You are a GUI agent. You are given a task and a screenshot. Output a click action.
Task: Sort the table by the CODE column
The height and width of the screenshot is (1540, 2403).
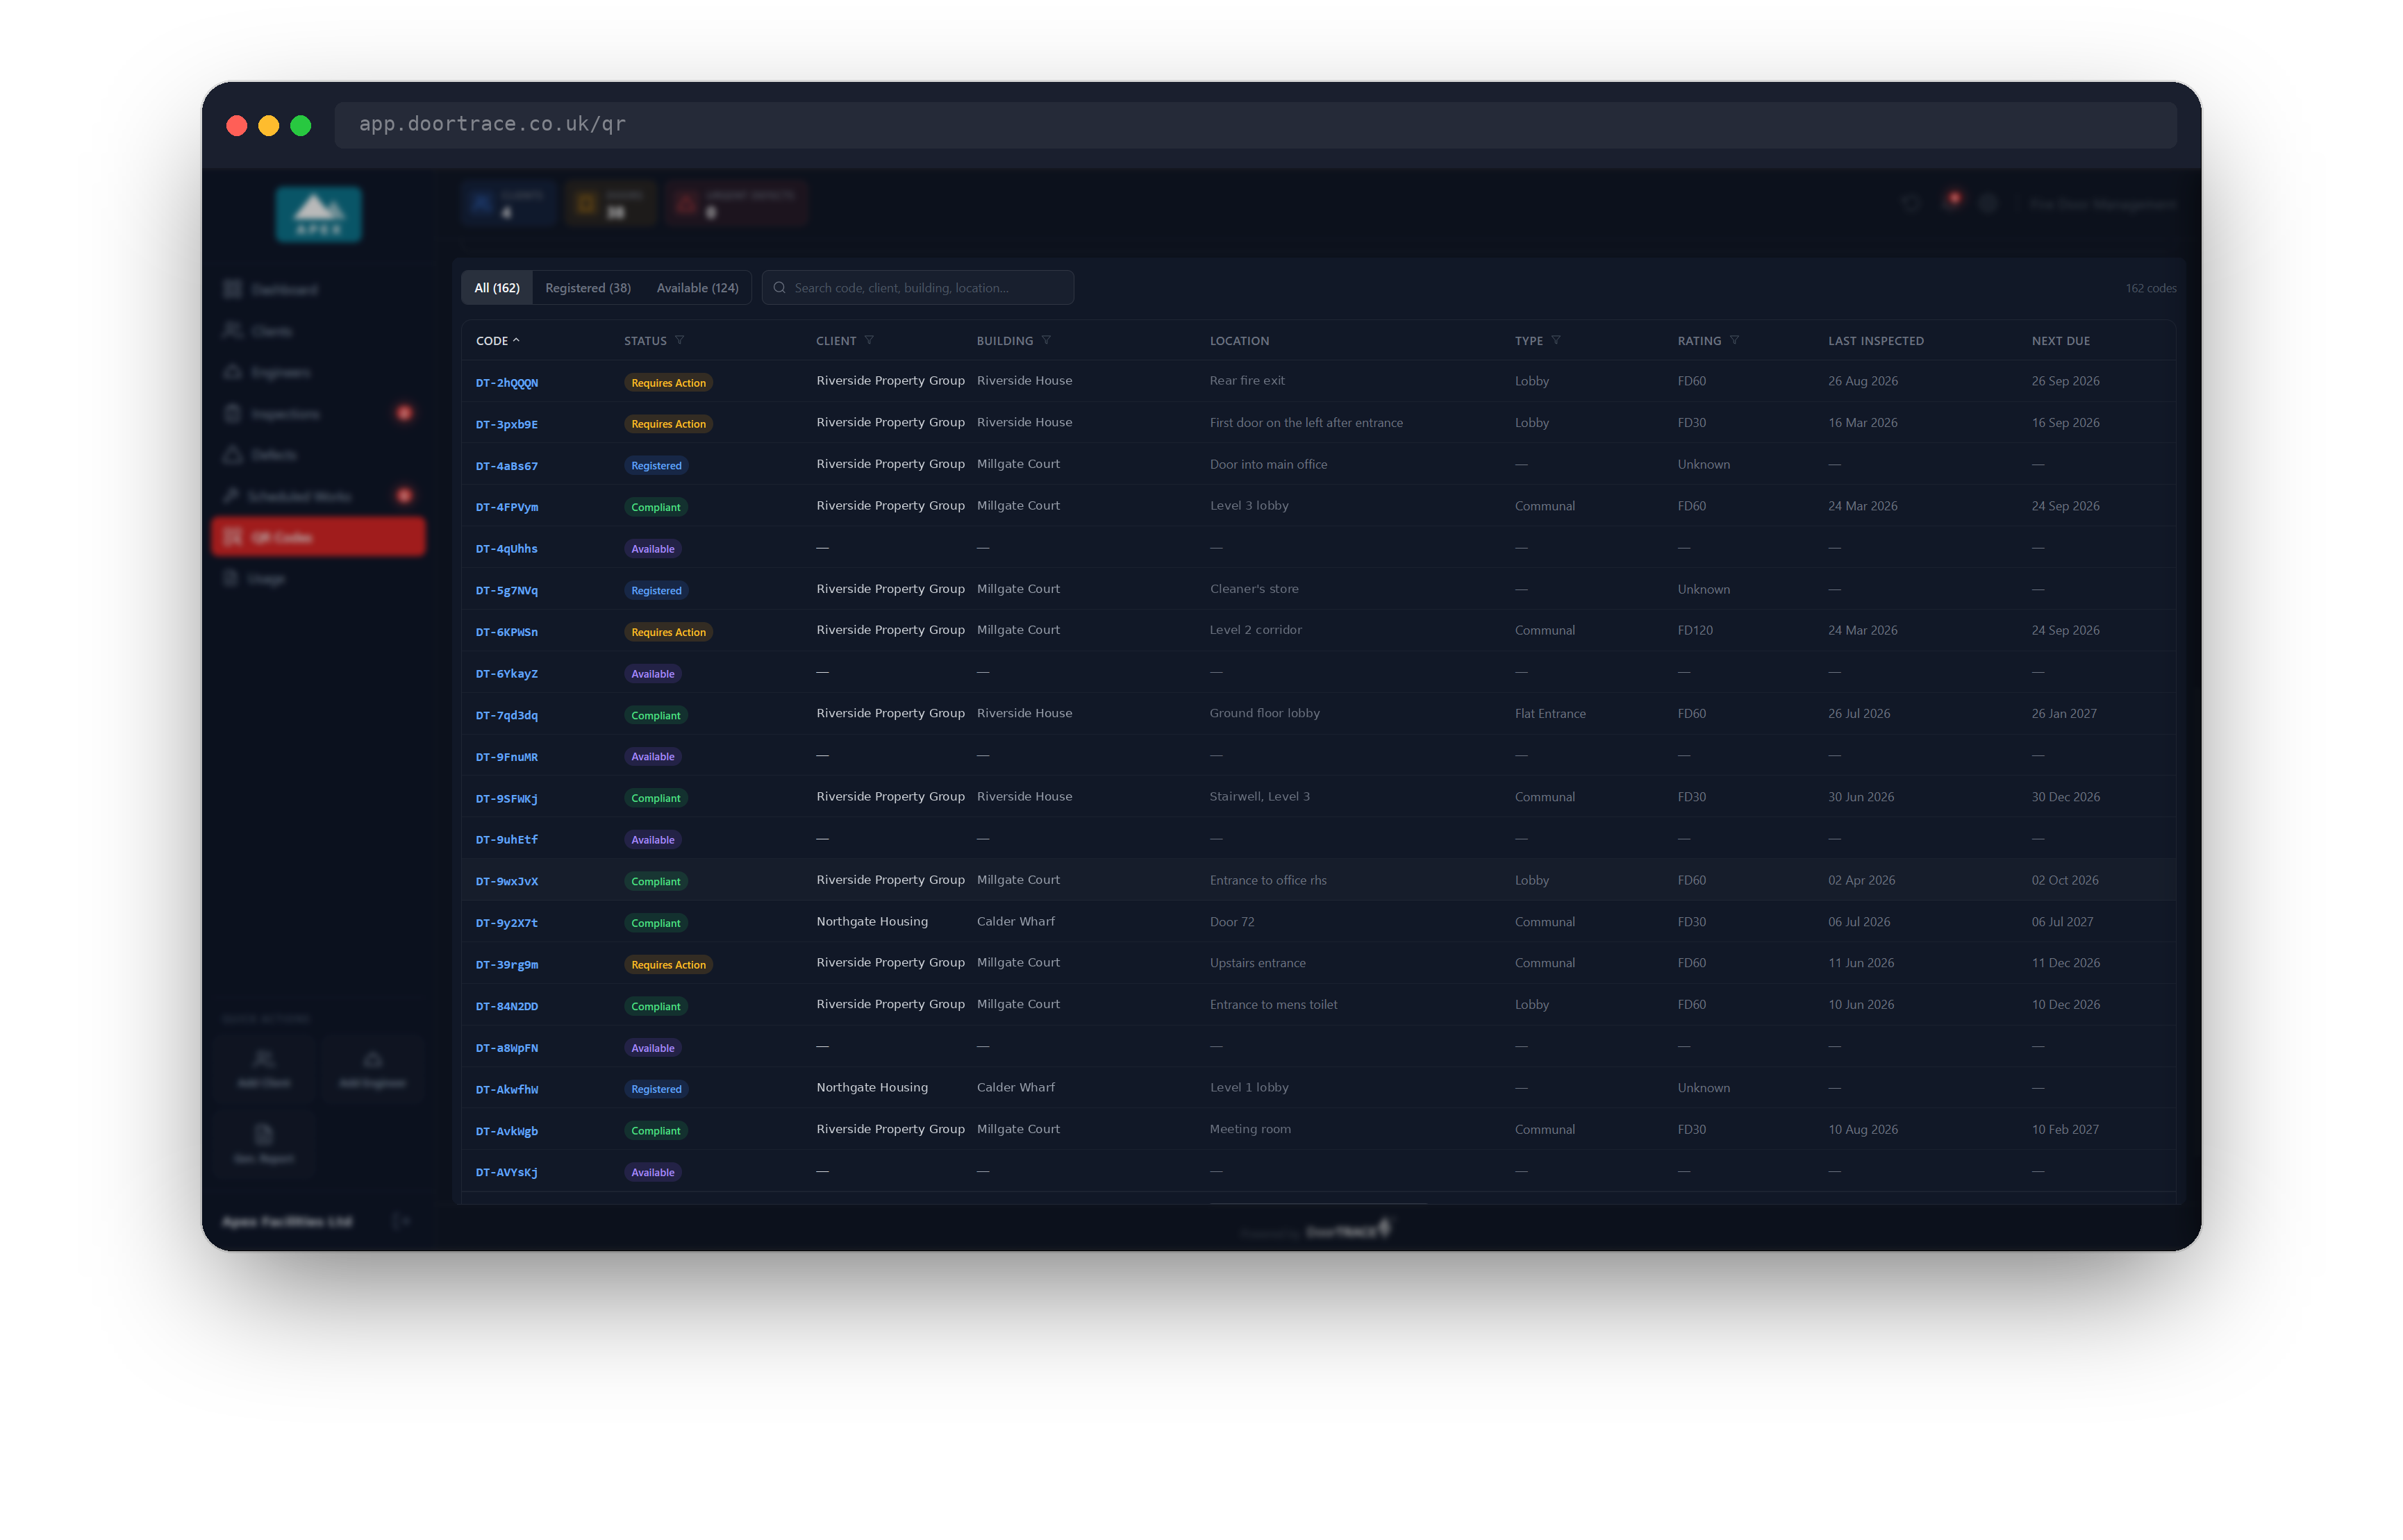(x=497, y=341)
